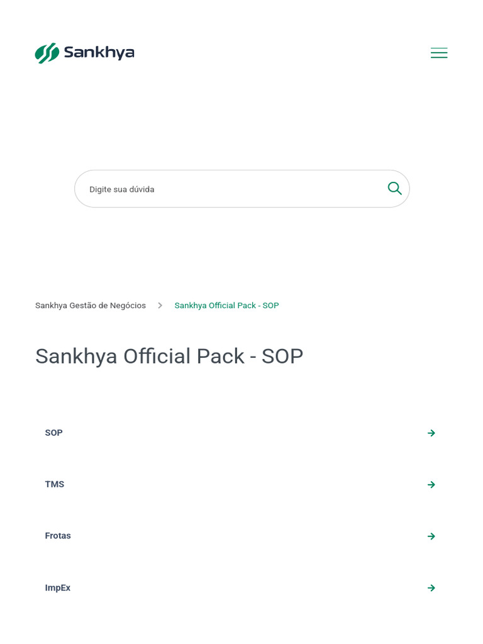Open the hamburger navigation menu
Image resolution: width=483 pixels, height=644 pixels.
[x=438, y=53]
